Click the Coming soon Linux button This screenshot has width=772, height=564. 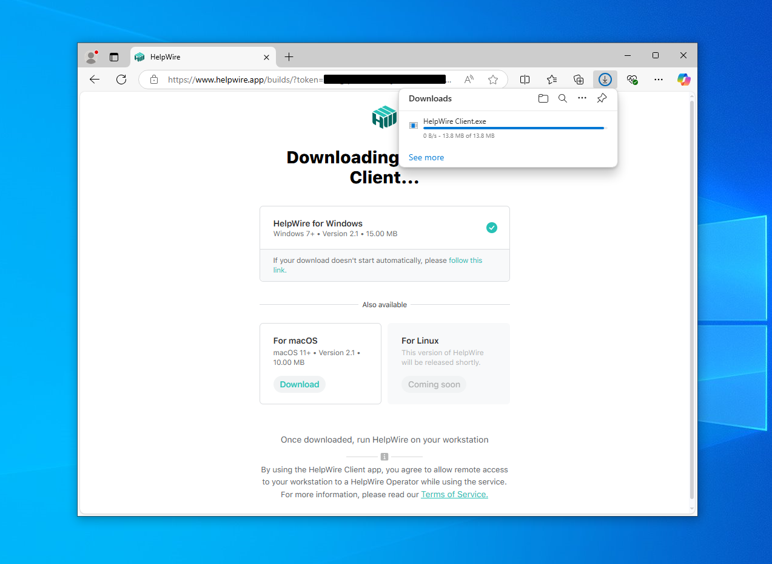point(434,384)
